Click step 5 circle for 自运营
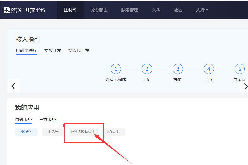This screenshot has width=248, height=165. pyautogui.click(x=240, y=69)
